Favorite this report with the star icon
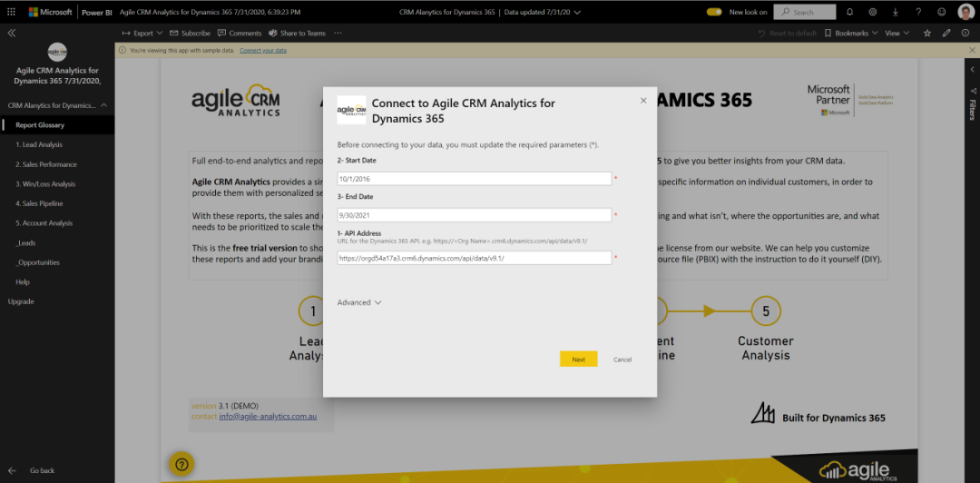Viewport: 980px width, 483px height. click(x=926, y=34)
